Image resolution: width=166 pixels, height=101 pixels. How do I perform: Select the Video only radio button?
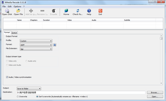pyautogui.click(x=7, y=61)
